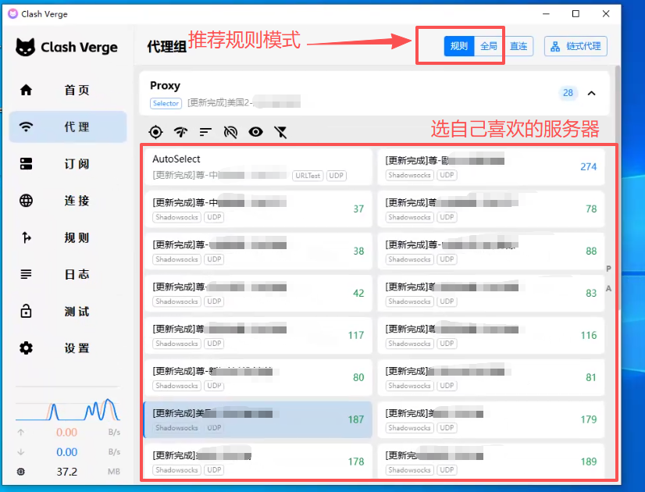The width and height of the screenshot is (645, 492).
Task: Click the filter-off icon in proxy toolbar
Action: pos(280,132)
